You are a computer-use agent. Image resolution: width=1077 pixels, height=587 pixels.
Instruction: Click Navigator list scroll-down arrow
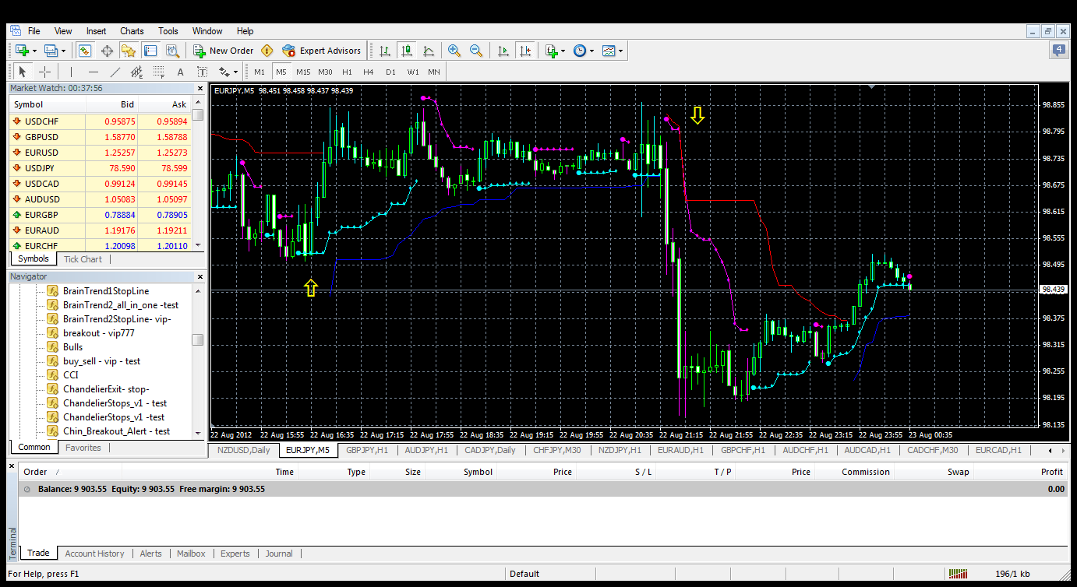coord(198,432)
